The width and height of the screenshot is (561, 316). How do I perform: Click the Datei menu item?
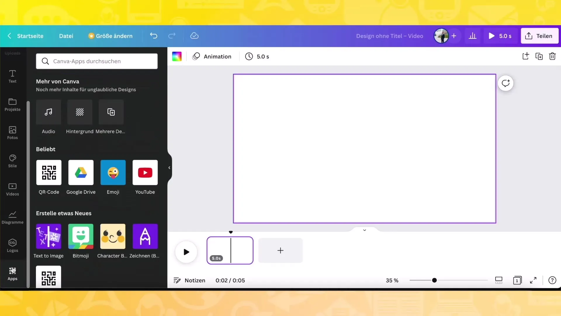click(x=66, y=35)
